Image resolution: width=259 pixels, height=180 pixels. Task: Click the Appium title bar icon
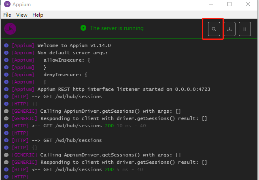coord(7,4)
